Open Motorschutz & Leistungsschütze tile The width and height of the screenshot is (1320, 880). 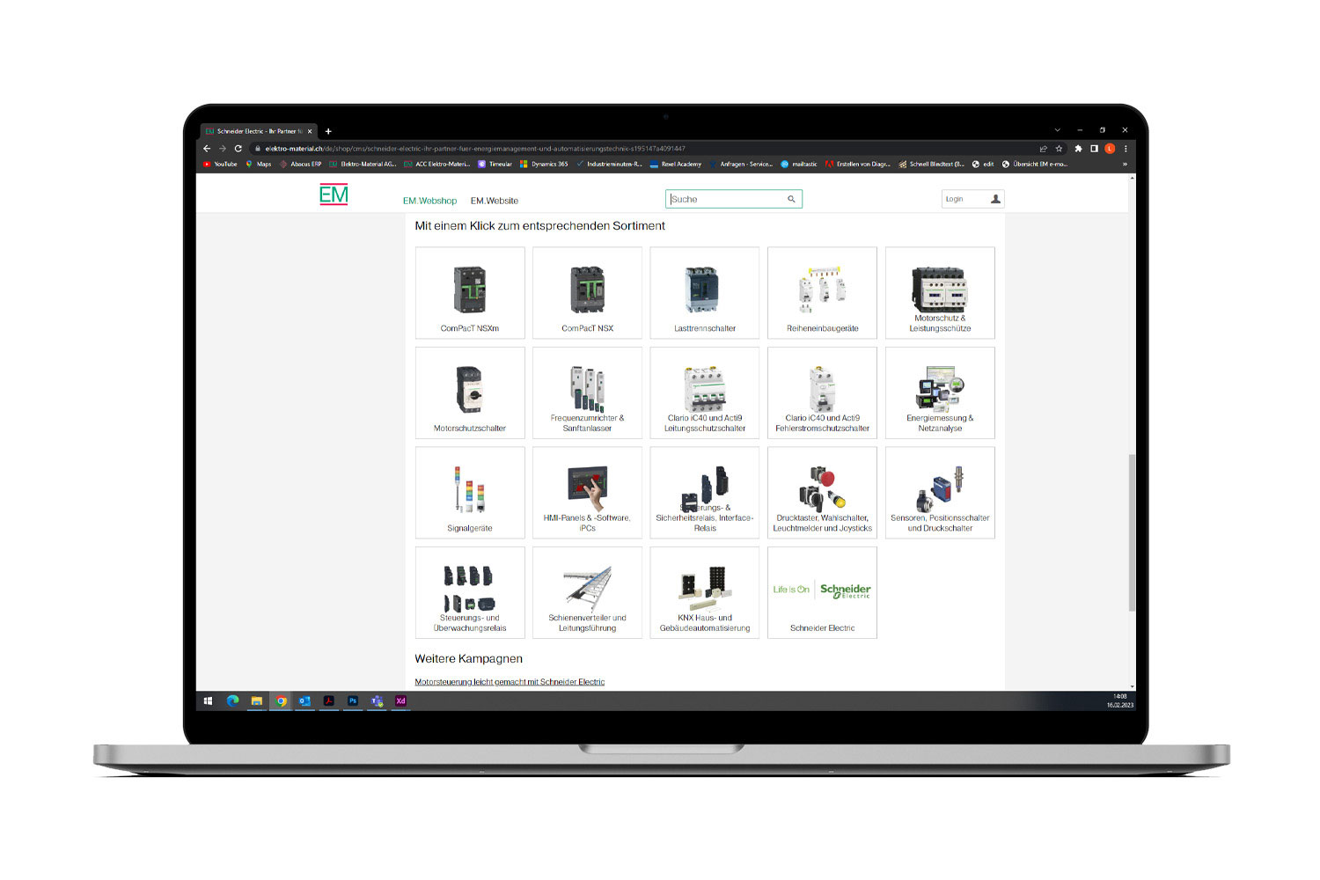pos(940,293)
